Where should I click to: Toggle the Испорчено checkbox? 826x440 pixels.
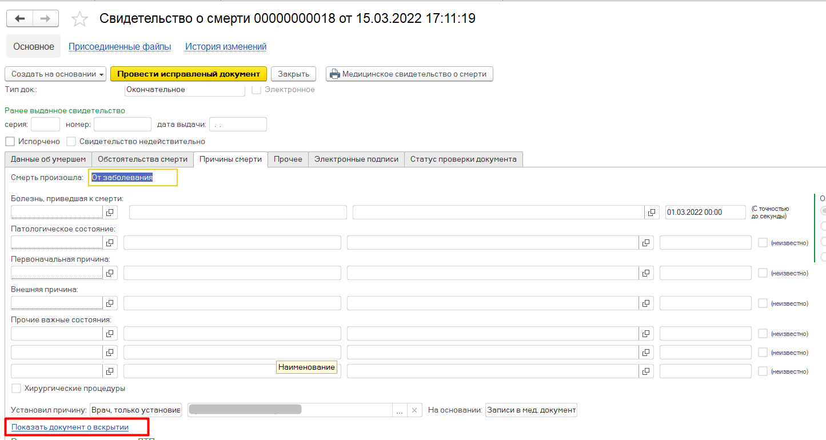coord(10,141)
